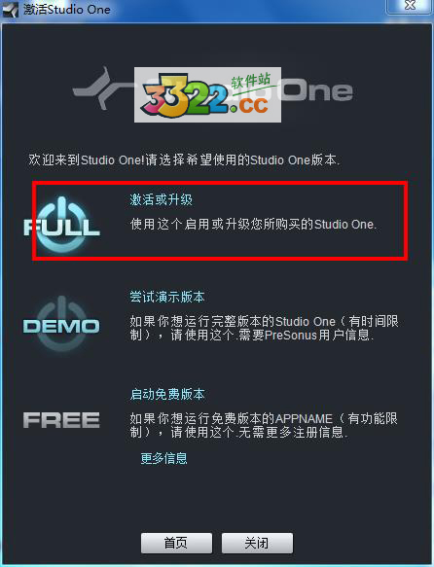Click the welcome message text
The width and height of the screenshot is (434, 567).
184,159
